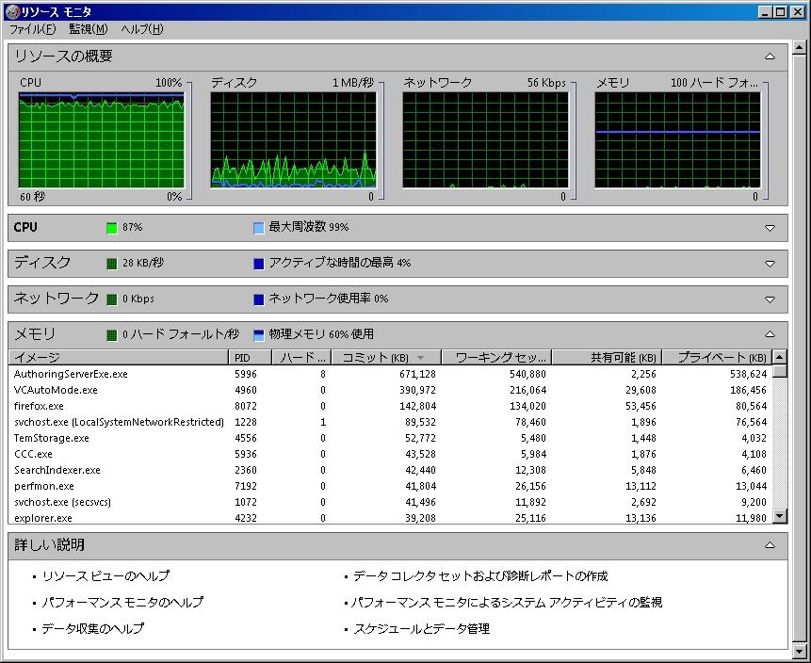Open the ヘルプ(H) menu
The height and width of the screenshot is (663, 811).
pyautogui.click(x=142, y=29)
